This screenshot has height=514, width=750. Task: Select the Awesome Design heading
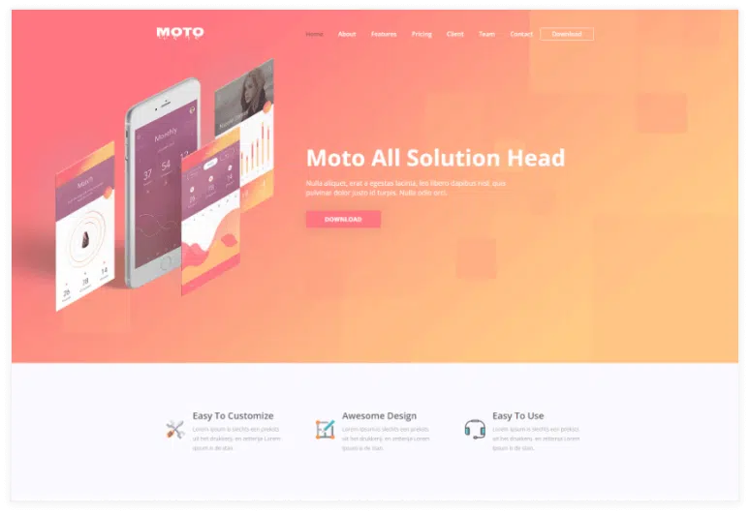click(379, 415)
